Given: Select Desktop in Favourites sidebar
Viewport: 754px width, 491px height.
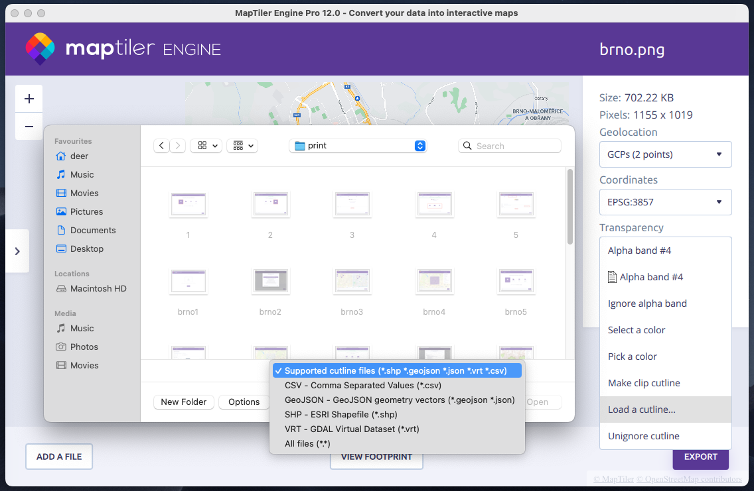Looking at the screenshot, I should click(x=87, y=249).
